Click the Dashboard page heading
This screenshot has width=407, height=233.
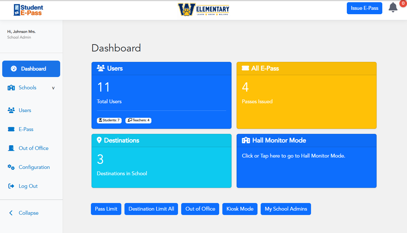(116, 48)
